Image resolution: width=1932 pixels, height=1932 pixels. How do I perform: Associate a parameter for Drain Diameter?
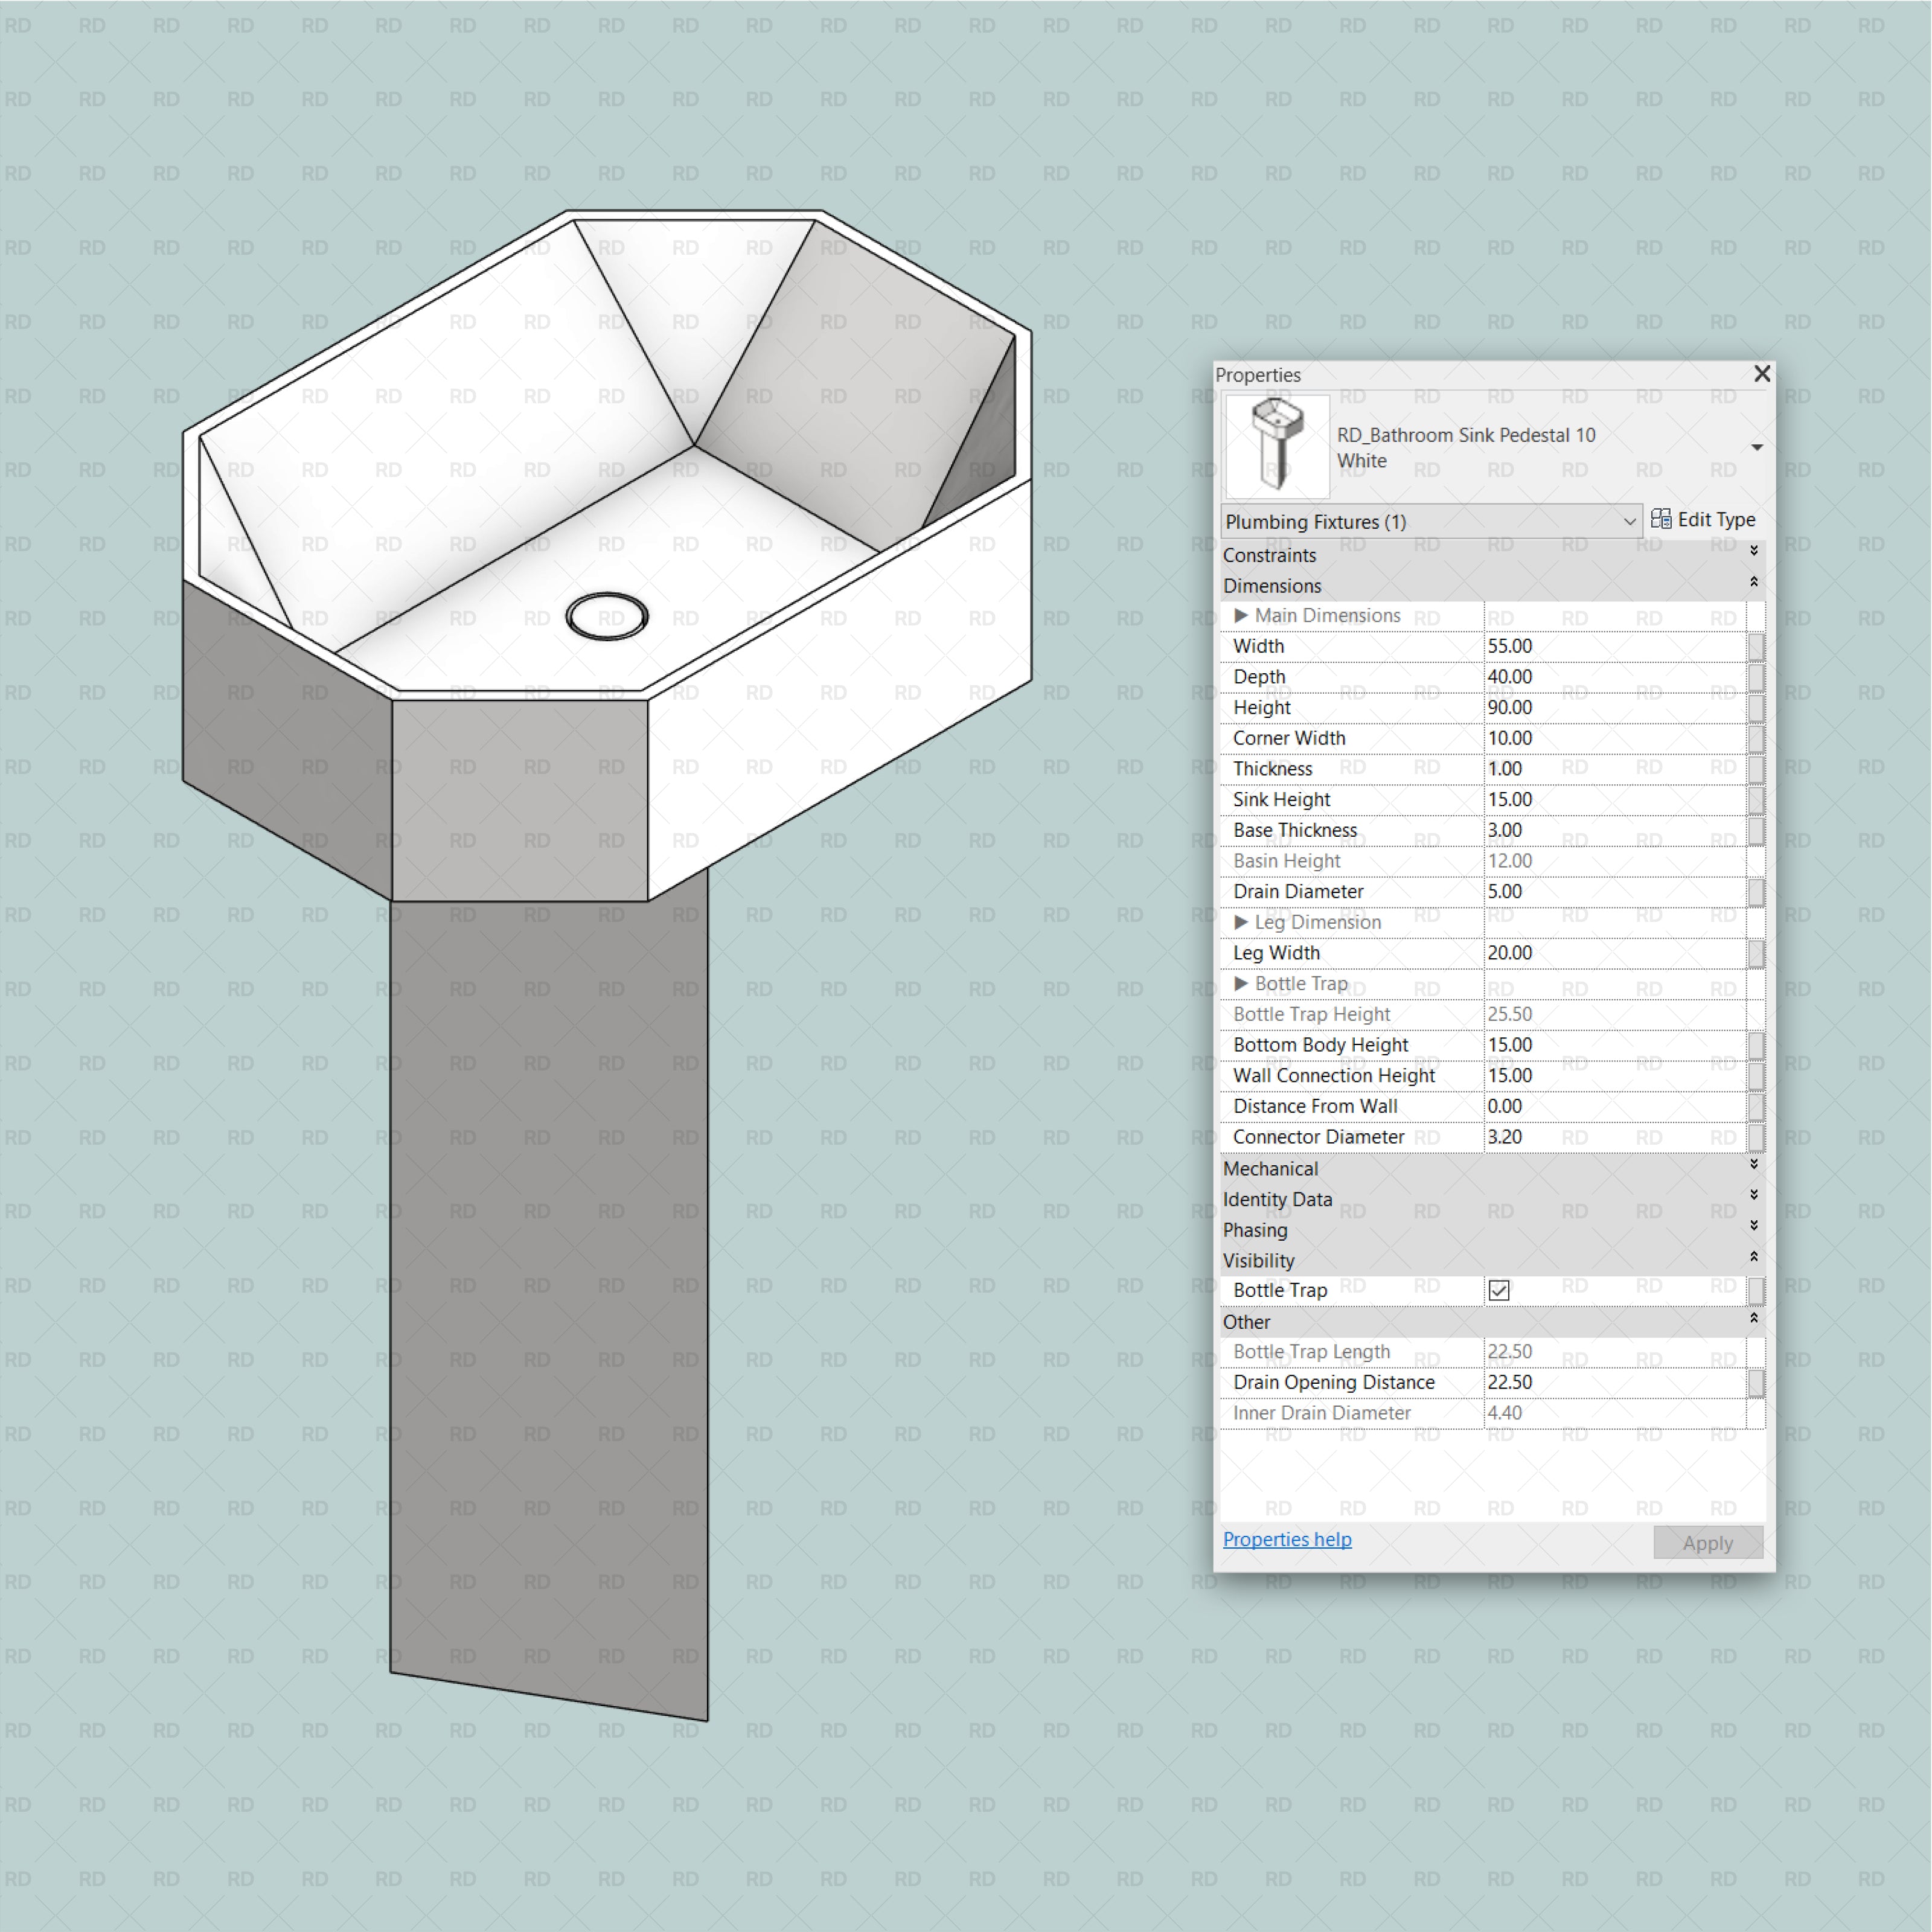[x=1757, y=891]
